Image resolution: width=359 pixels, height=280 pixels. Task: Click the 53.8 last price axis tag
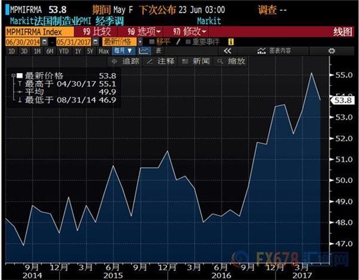pos(343,101)
